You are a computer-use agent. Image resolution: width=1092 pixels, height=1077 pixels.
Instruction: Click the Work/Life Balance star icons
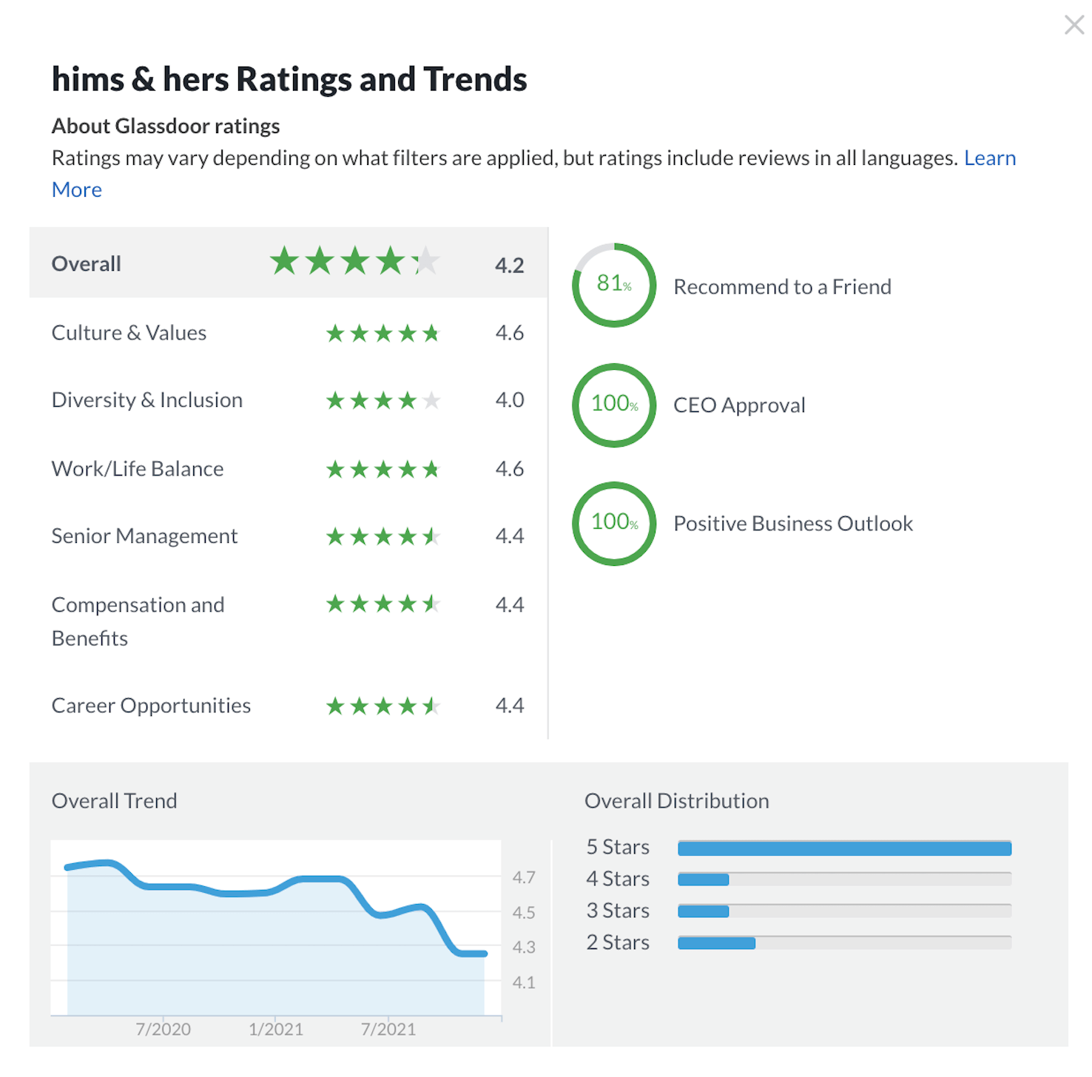pos(383,470)
